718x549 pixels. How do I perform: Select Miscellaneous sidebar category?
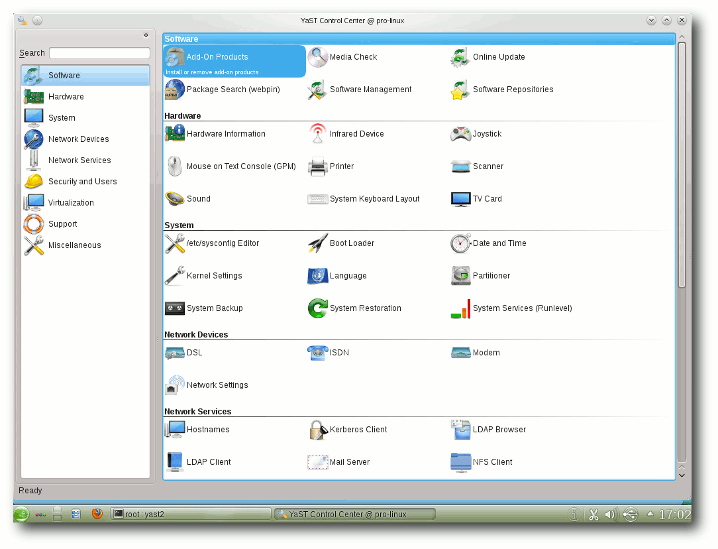click(85, 245)
